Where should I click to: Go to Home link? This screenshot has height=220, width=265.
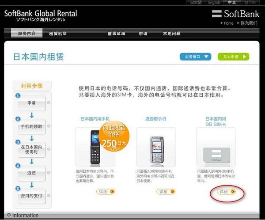(227, 23)
